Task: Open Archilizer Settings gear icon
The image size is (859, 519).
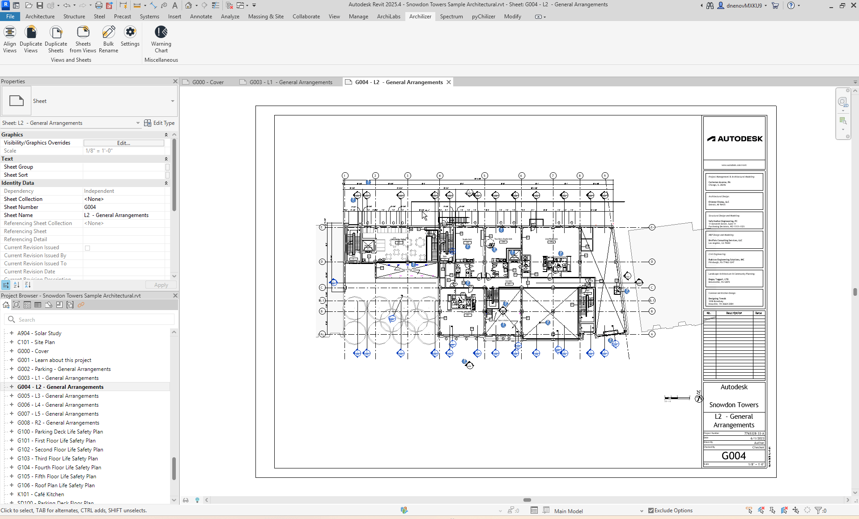Action: pos(130,33)
